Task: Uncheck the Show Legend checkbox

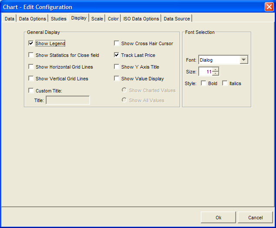Action: [31, 43]
